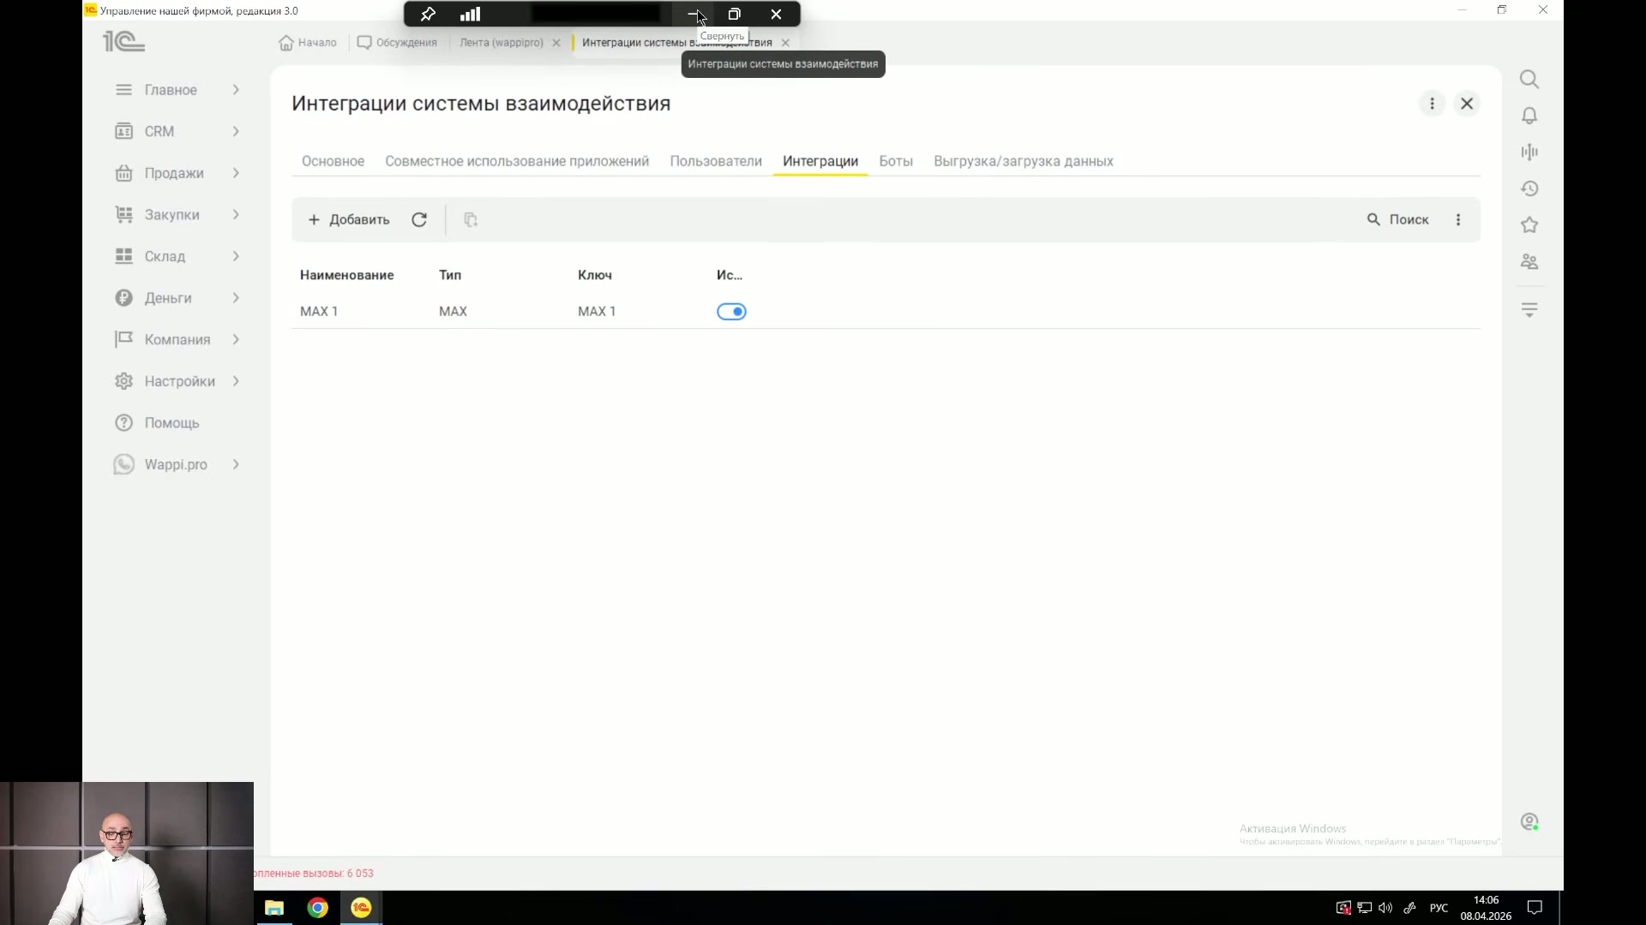Toggle MAX 1 integration usage switch
The image size is (1646, 925).
point(731,312)
